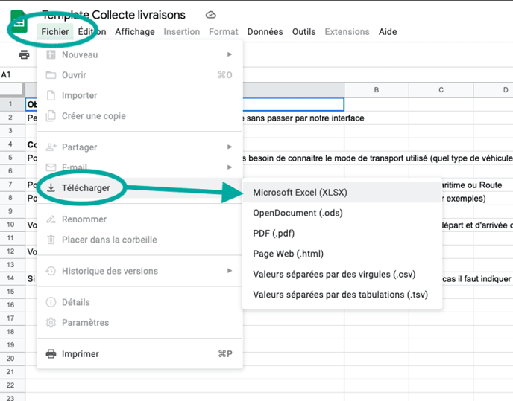Open the Fichier menu

(55, 32)
